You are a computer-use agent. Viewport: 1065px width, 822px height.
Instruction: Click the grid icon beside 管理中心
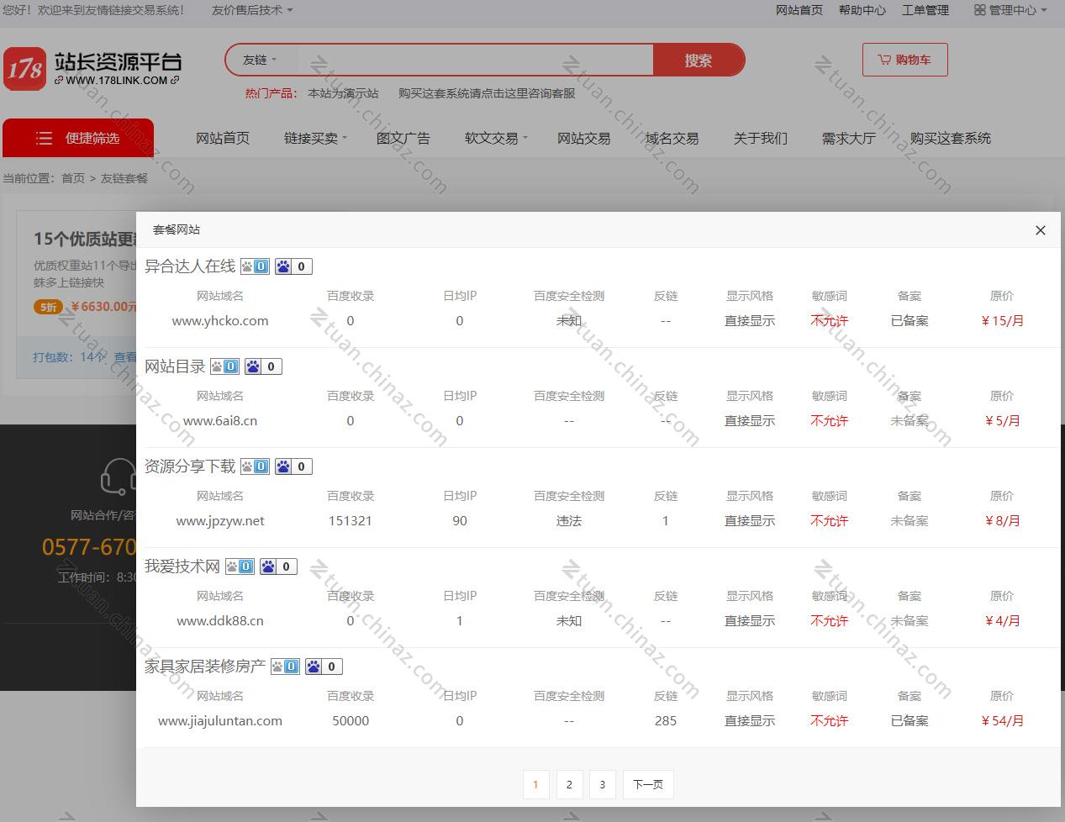click(x=979, y=10)
